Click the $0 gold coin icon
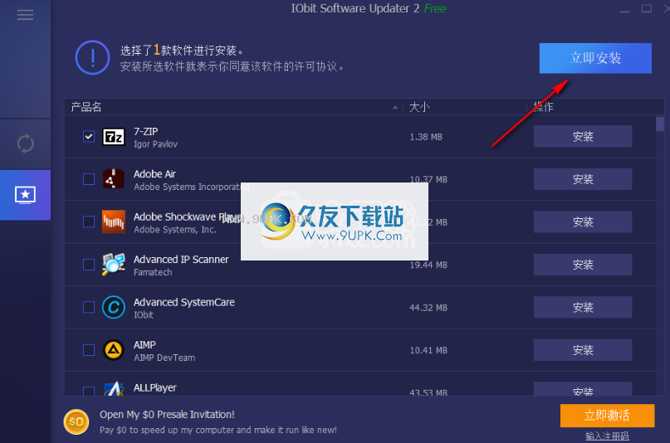Image resolution: width=670 pixels, height=443 pixels. pyautogui.click(x=76, y=421)
